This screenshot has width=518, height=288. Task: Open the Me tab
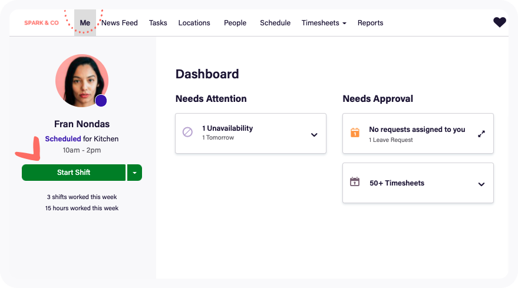click(85, 23)
